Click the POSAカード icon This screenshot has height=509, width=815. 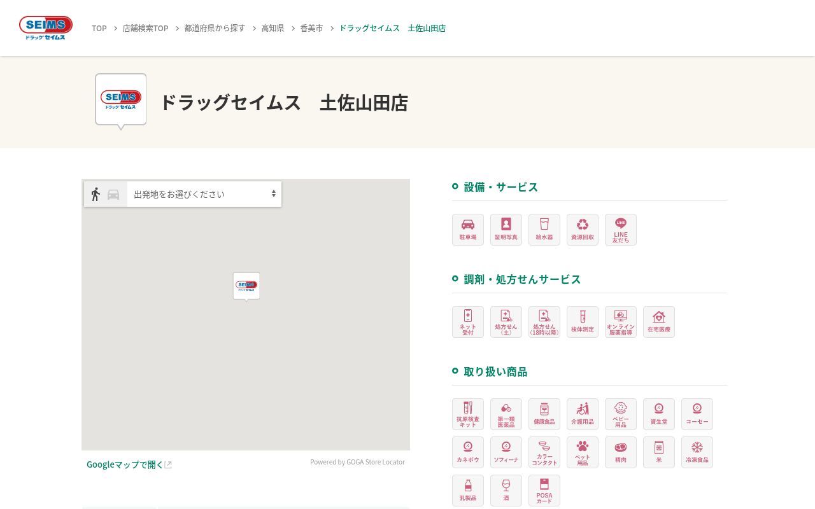coord(544,491)
